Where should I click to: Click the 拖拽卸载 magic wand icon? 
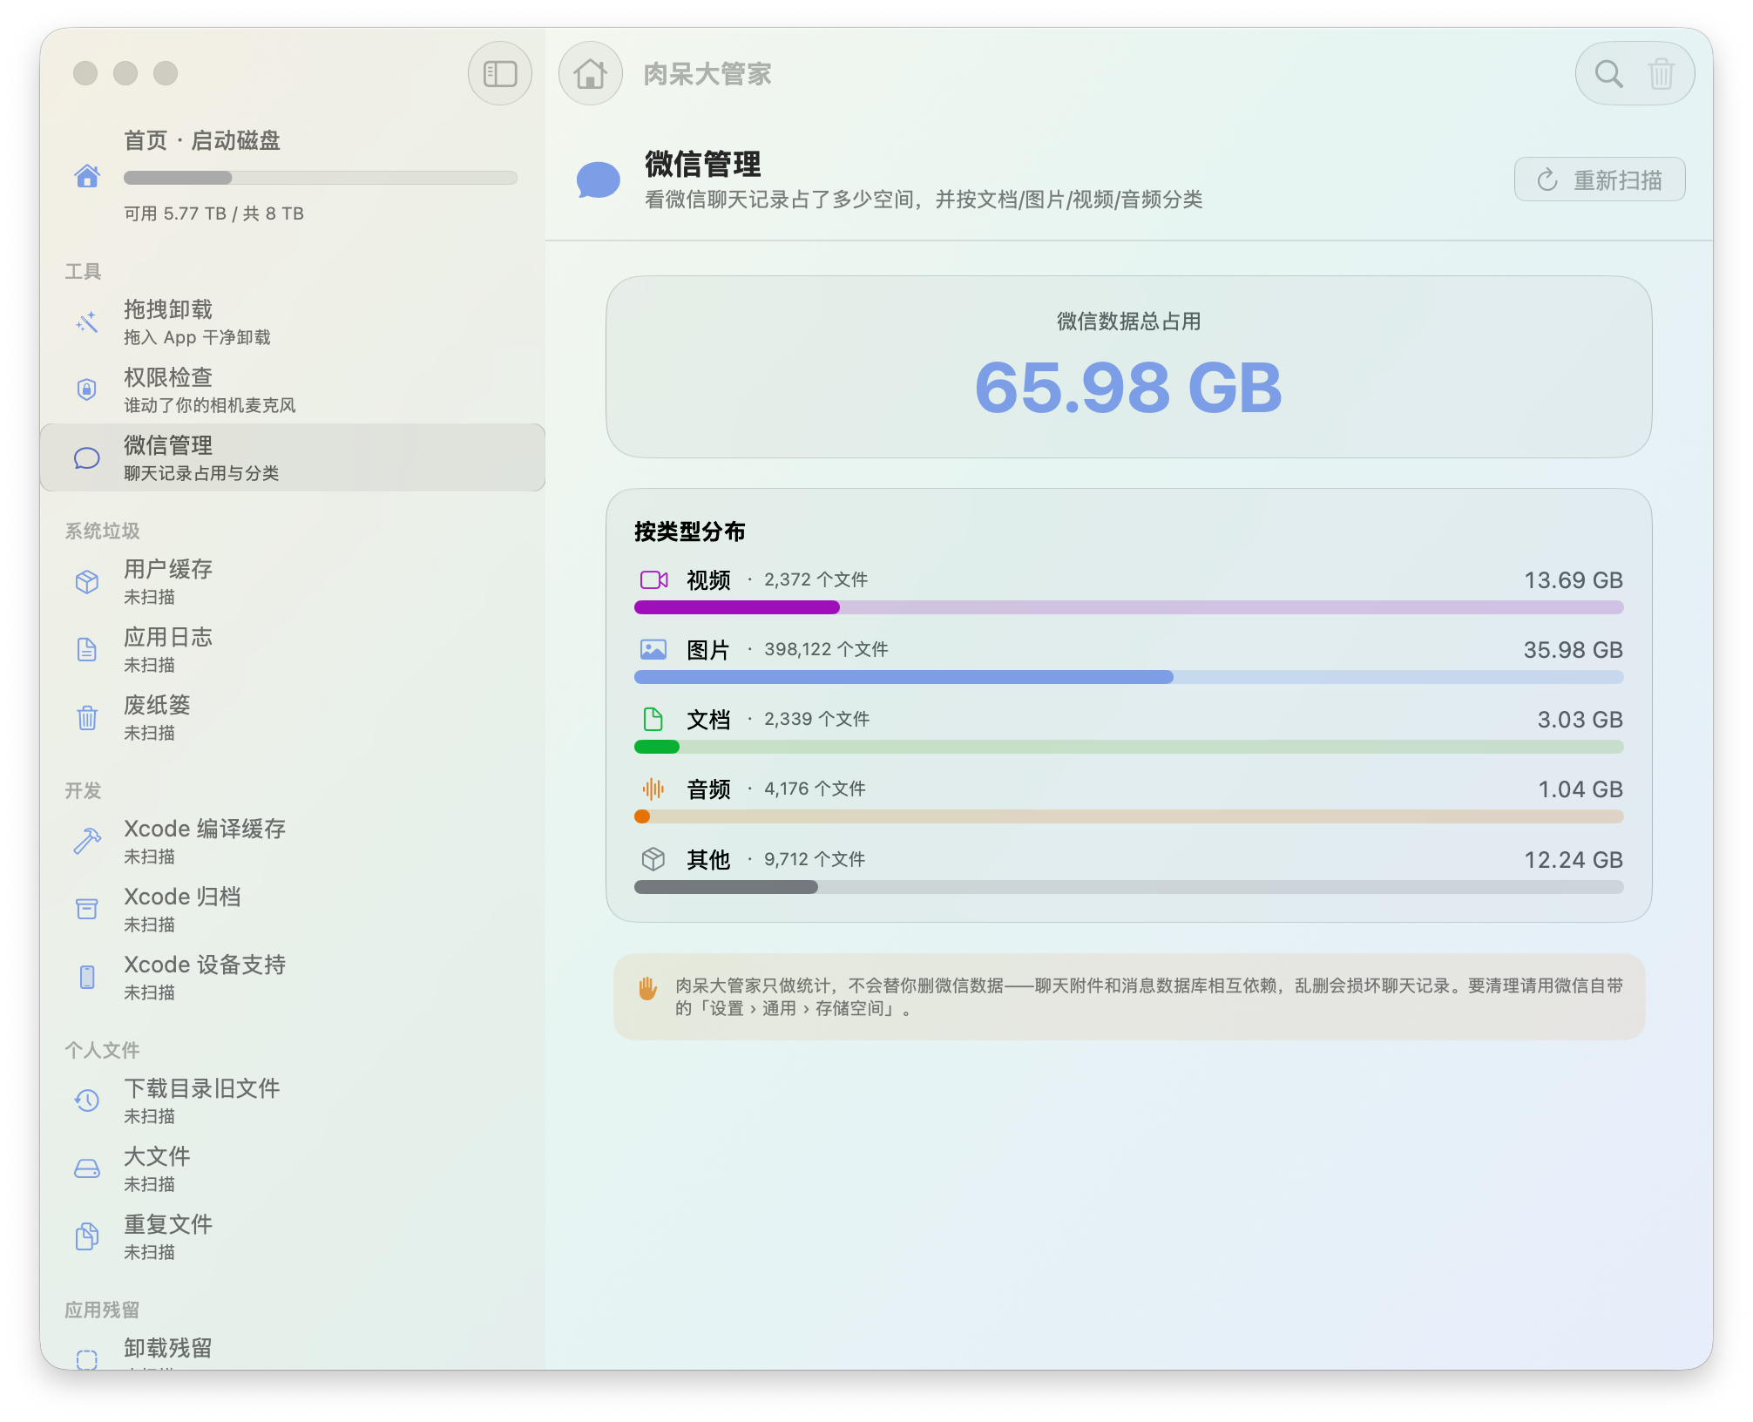(x=87, y=322)
